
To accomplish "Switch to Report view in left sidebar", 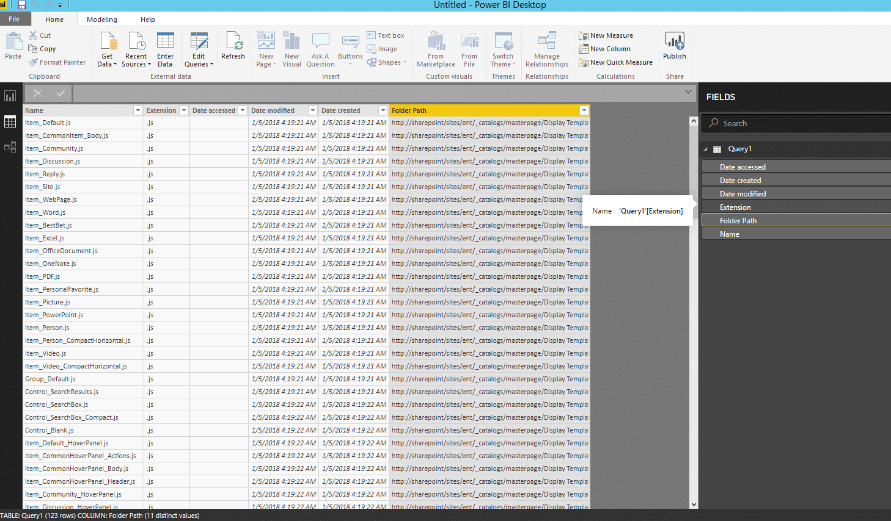I will (10, 96).
